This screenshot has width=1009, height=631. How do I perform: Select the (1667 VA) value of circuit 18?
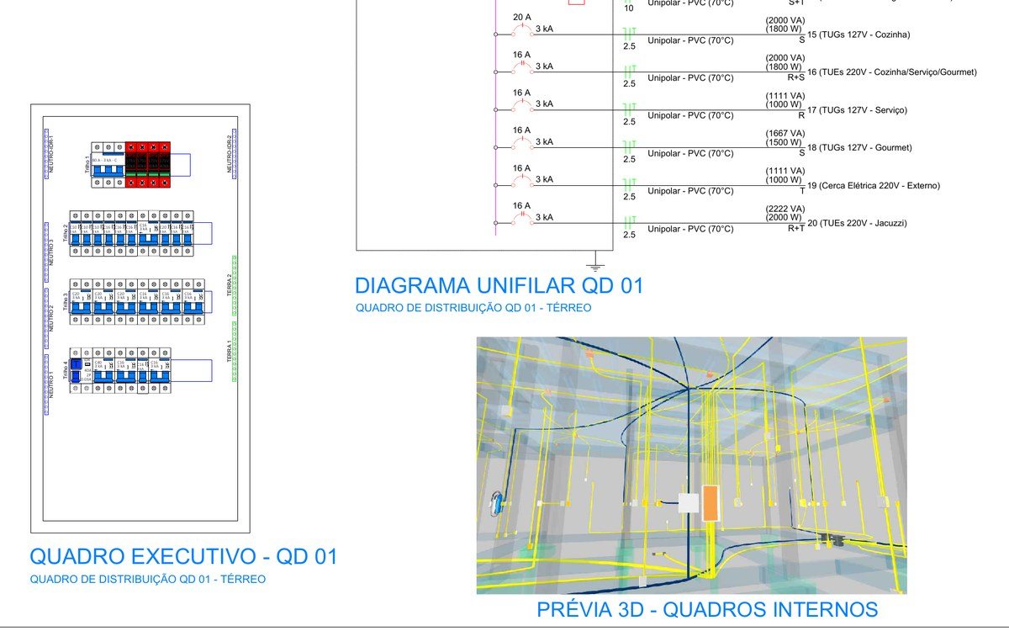(785, 133)
